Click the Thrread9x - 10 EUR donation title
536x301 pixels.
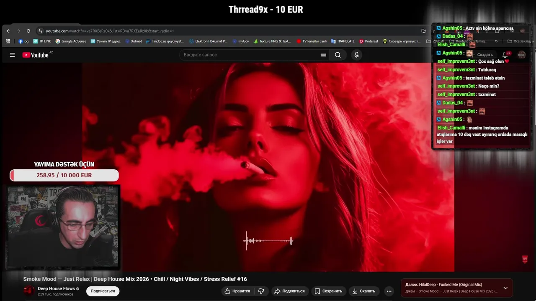(x=266, y=9)
